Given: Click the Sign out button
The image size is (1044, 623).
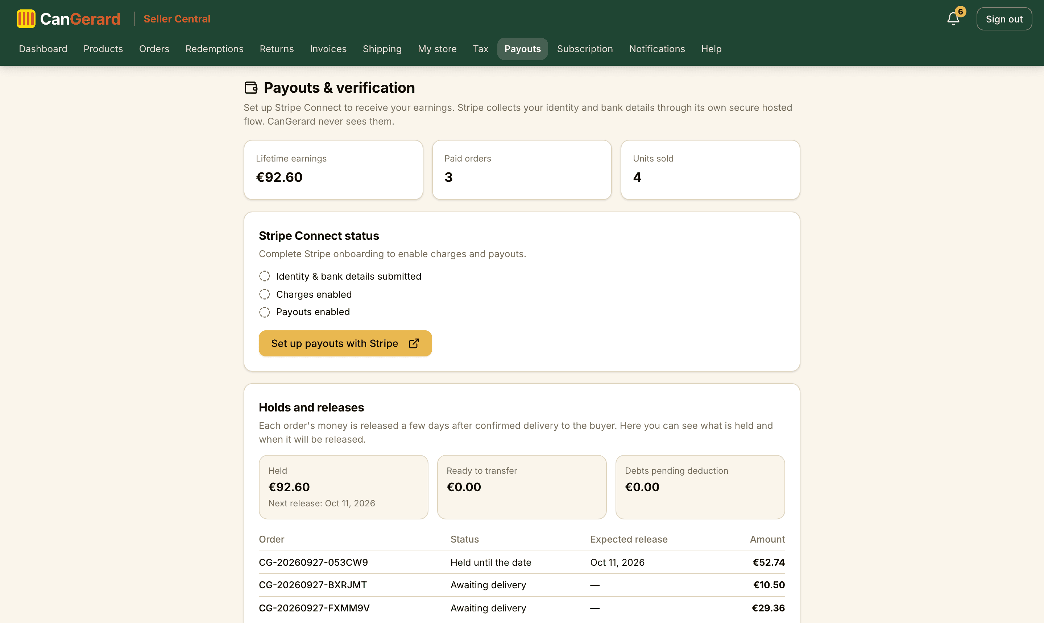Looking at the screenshot, I should pyautogui.click(x=1004, y=19).
